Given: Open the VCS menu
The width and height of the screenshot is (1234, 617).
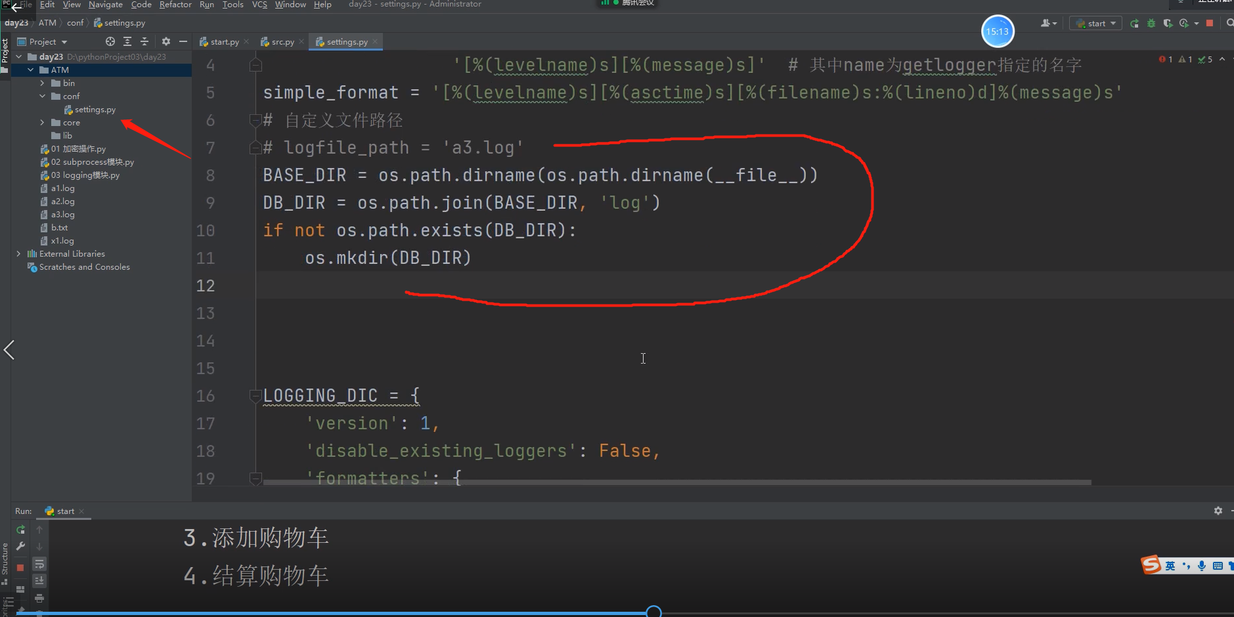Looking at the screenshot, I should [x=259, y=5].
